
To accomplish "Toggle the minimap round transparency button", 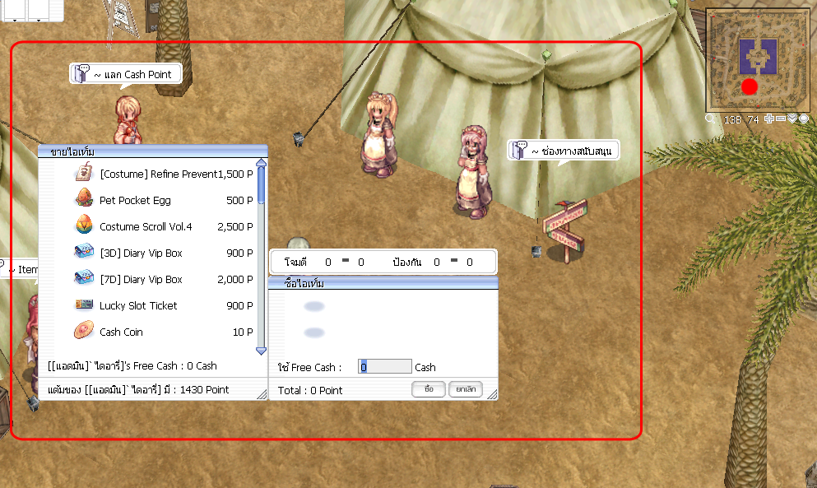I will [804, 119].
